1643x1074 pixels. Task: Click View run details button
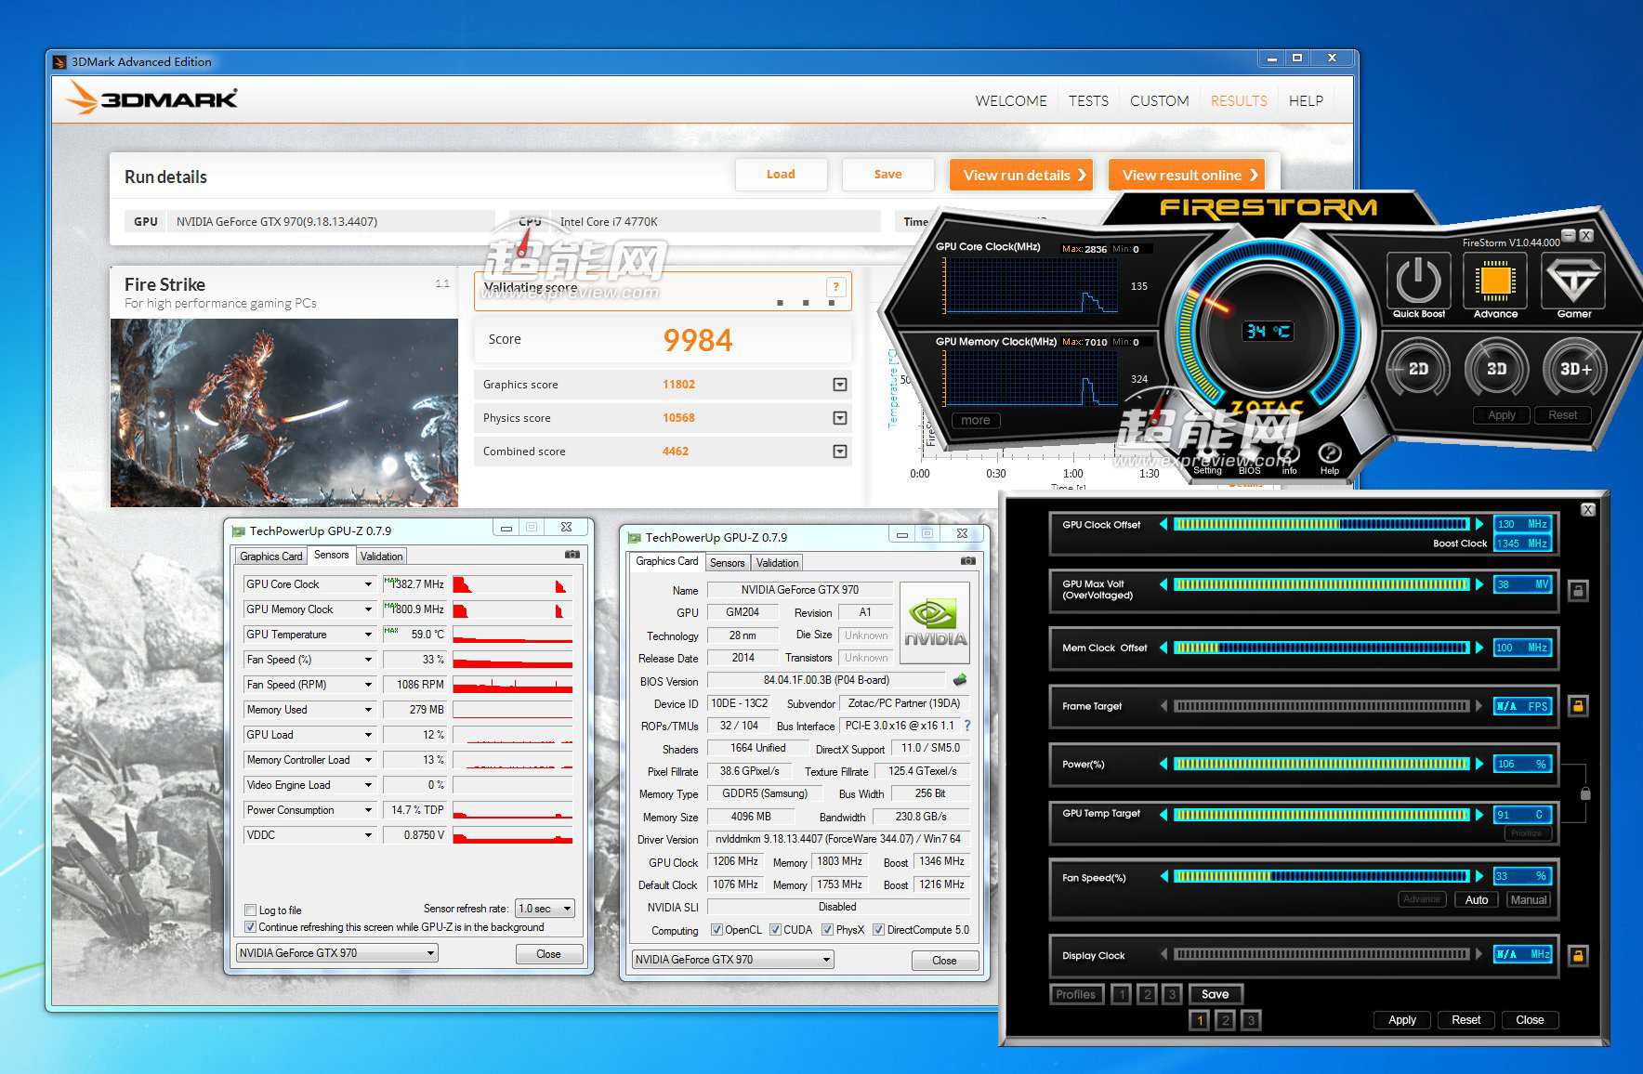(x=1021, y=175)
